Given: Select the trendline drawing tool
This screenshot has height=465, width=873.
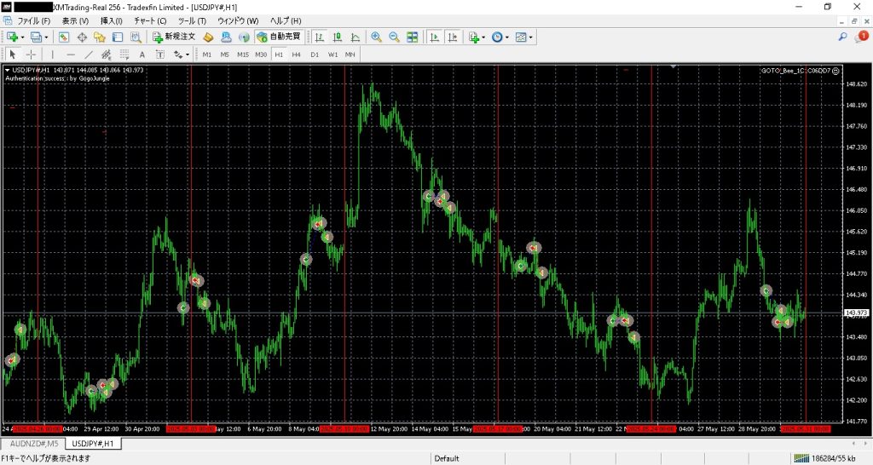Looking at the screenshot, I should (89, 55).
